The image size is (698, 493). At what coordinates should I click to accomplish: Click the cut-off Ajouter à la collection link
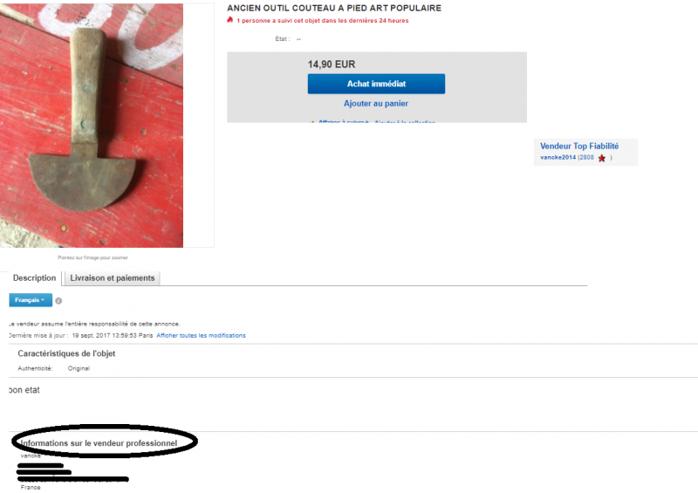click(x=405, y=121)
